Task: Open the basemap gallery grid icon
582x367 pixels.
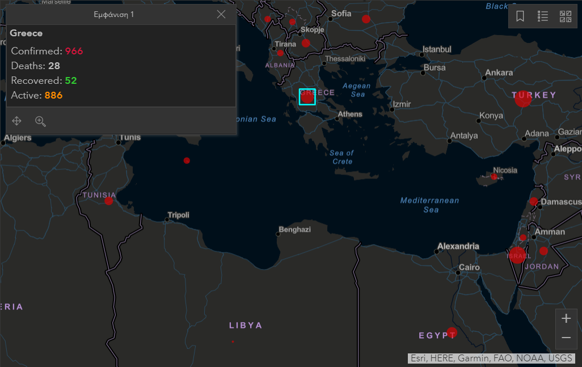Action: click(x=566, y=16)
